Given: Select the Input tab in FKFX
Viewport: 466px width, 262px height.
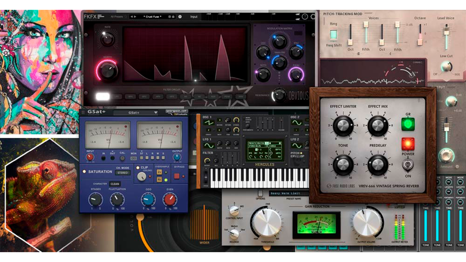Looking at the screenshot, I should pyautogui.click(x=194, y=17).
